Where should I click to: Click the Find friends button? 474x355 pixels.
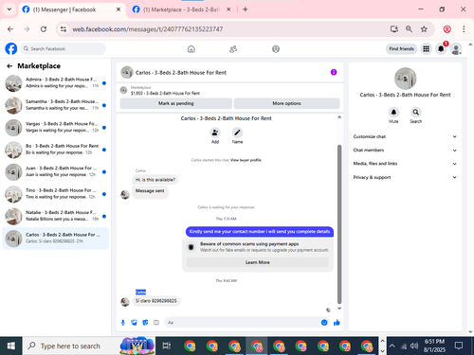[x=401, y=49]
